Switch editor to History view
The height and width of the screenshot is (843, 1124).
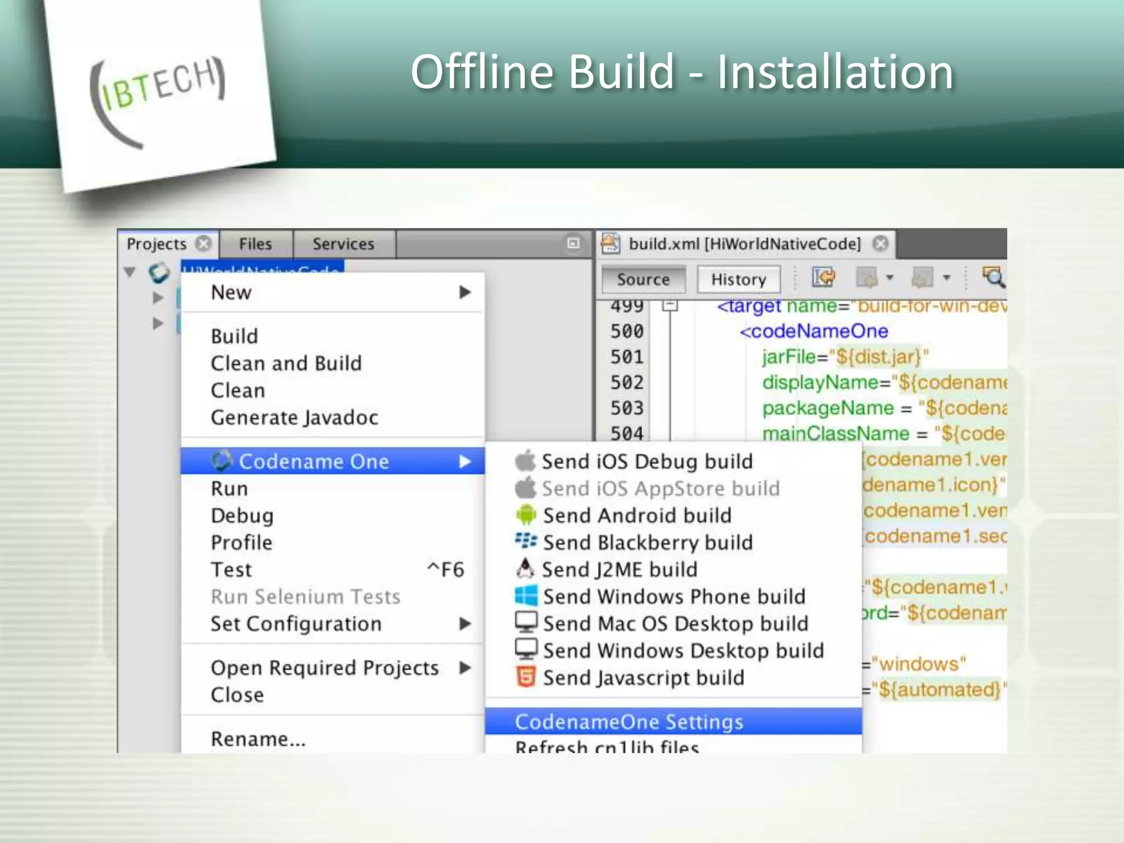pyautogui.click(x=739, y=279)
